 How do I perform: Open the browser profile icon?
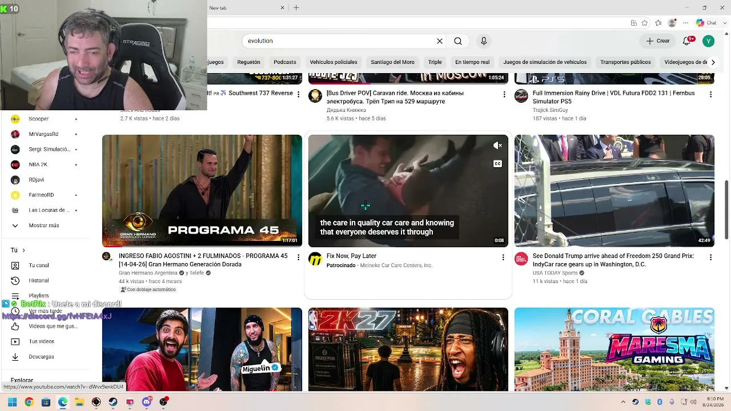pyautogui.click(x=672, y=23)
